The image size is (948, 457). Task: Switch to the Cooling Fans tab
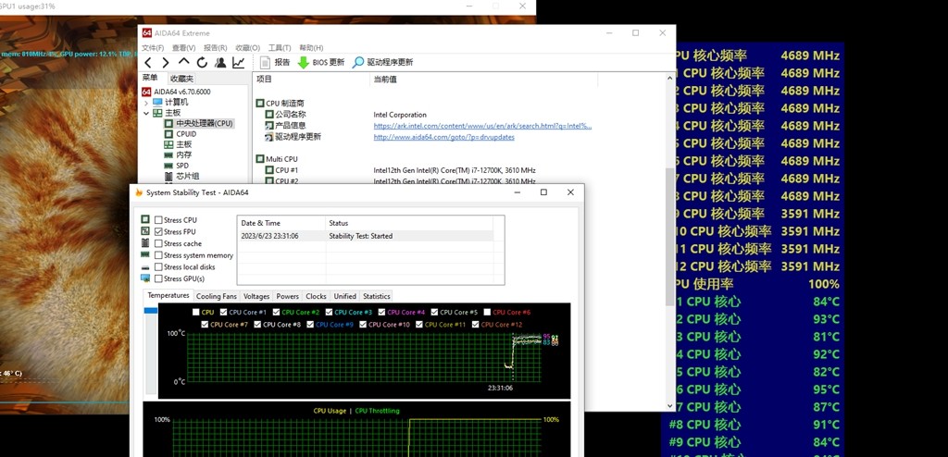216,296
